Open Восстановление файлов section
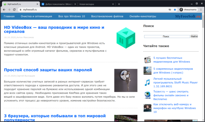This screenshot has width=205, height=122. pos(107,16)
